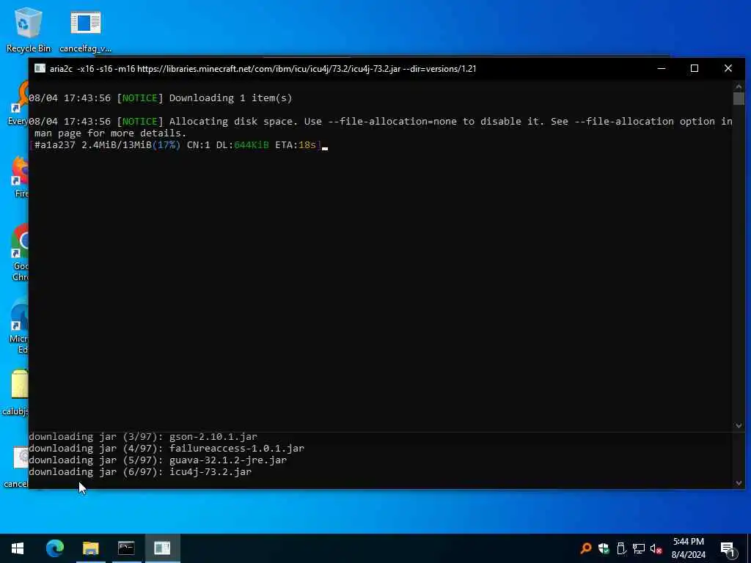The width and height of the screenshot is (751, 563).
Task: Click the "failureaccess-1.0.1.jar" line
Action: pos(166,448)
